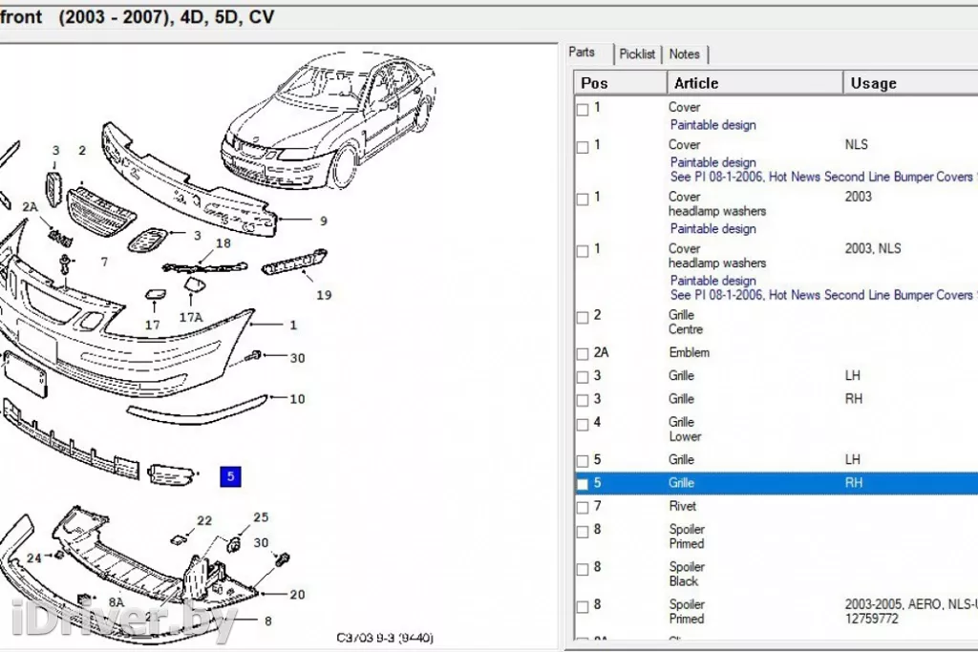Image resolution: width=978 pixels, height=652 pixels.
Task: Click callout number 7 in the diagram
Action: click(104, 262)
